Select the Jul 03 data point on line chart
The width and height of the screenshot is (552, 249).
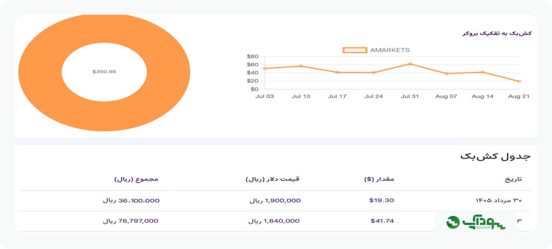tap(264, 68)
